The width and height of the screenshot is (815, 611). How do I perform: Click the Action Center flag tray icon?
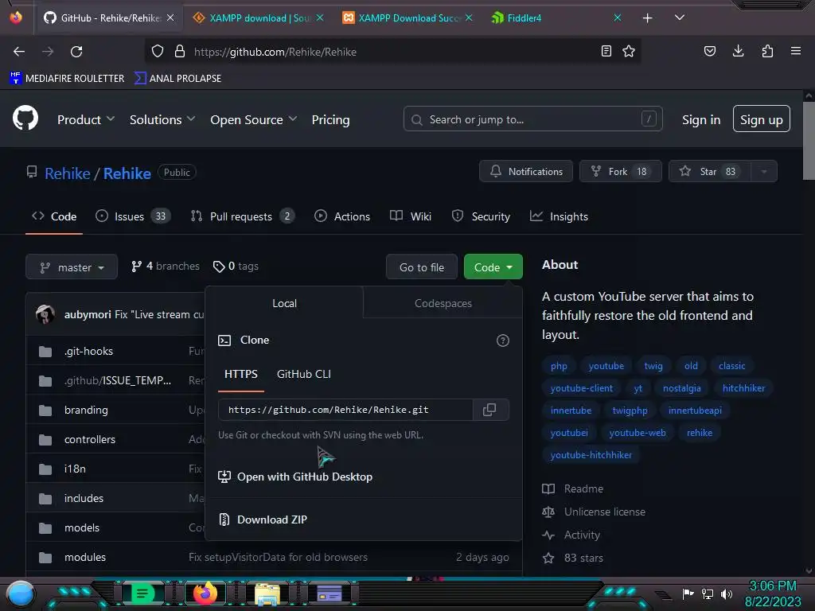coord(688,593)
